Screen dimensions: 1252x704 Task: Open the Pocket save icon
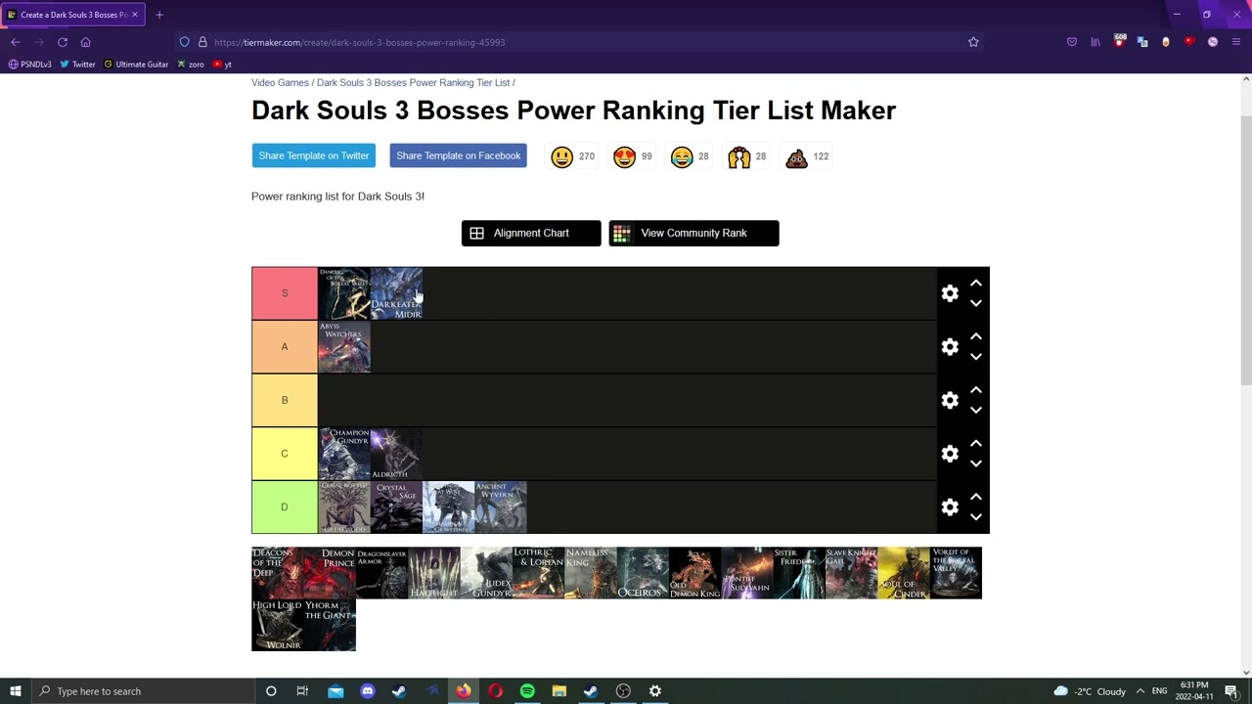click(1072, 42)
